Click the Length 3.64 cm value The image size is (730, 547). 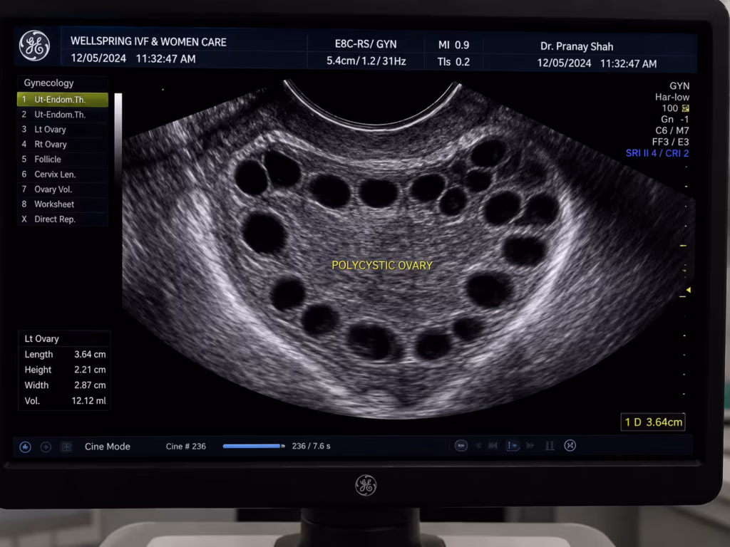point(90,355)
